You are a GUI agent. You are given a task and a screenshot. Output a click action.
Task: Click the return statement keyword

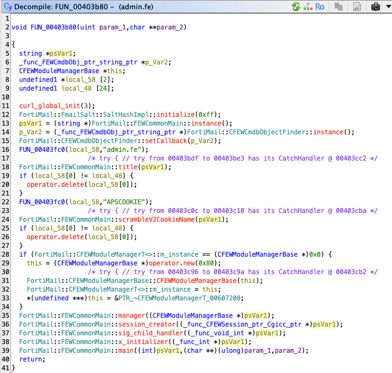32,359
